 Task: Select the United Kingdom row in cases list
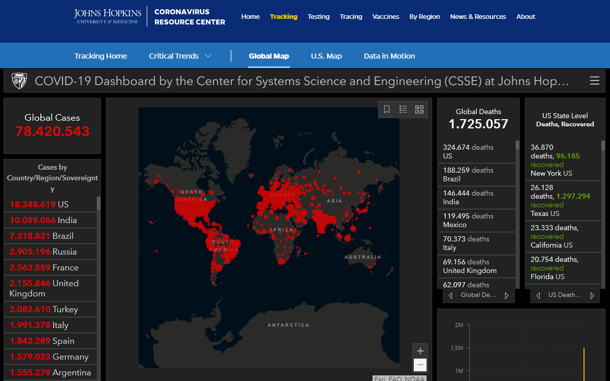(x=50, y=288)
